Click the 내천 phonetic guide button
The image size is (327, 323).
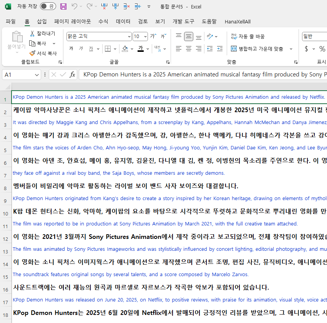point(158,49)
